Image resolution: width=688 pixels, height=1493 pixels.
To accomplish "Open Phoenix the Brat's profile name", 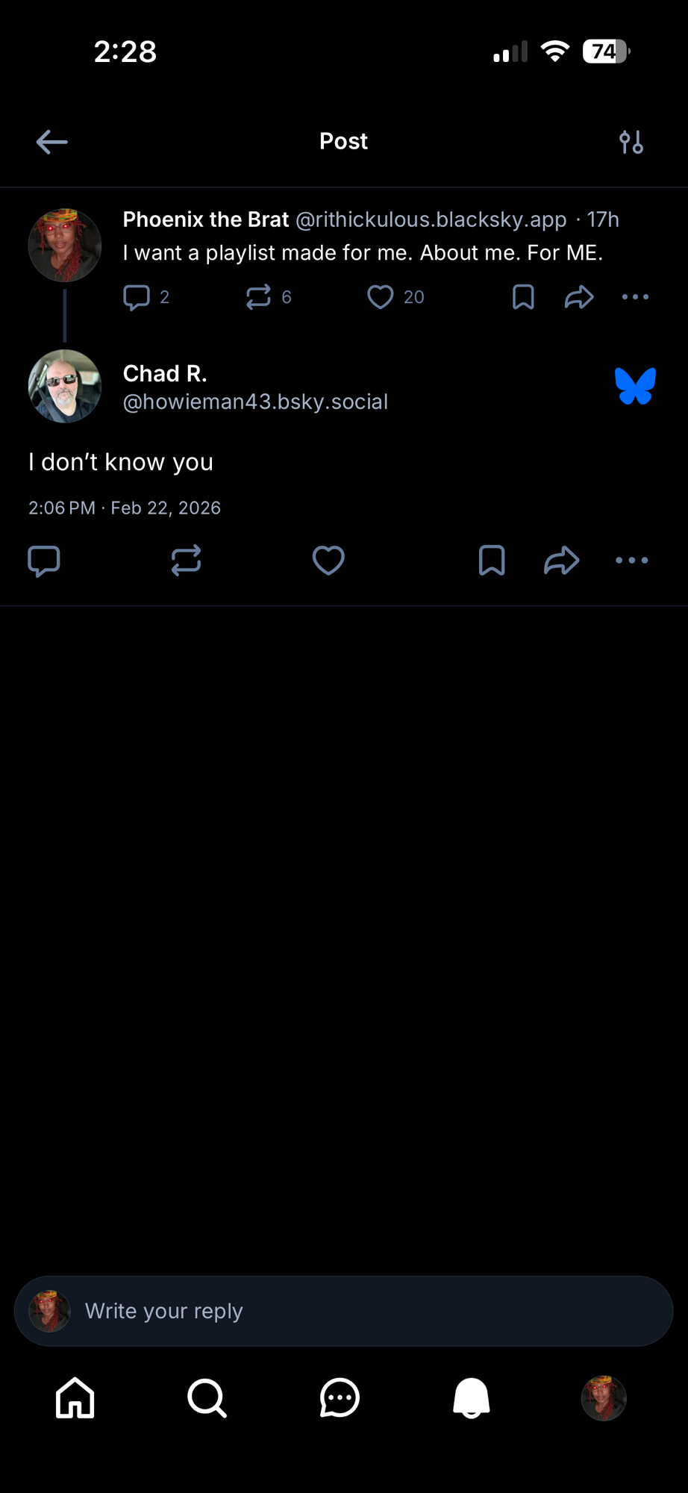I will tap(205, 219).
